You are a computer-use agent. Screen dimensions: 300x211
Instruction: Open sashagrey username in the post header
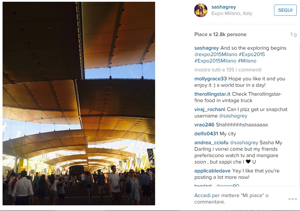point(224,7)
